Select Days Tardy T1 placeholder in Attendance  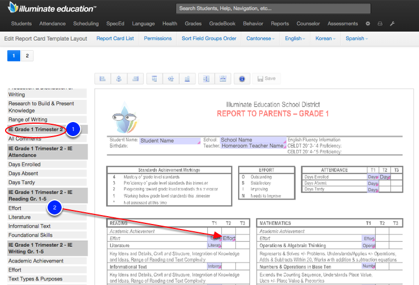click(373, 190)
